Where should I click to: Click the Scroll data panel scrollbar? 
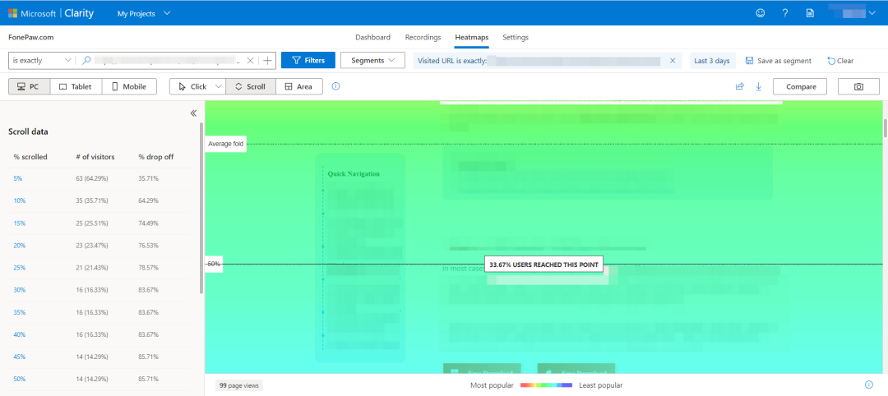[201, 208]
